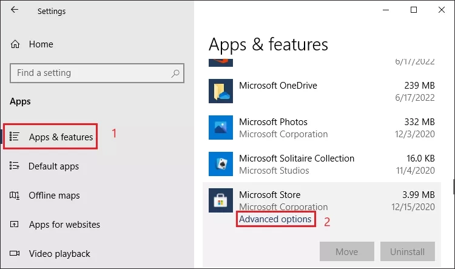Click the 11/4/2020 date of Solitaire Collection
The height and width of the screenshot is (269, 455).
[416, 171]
